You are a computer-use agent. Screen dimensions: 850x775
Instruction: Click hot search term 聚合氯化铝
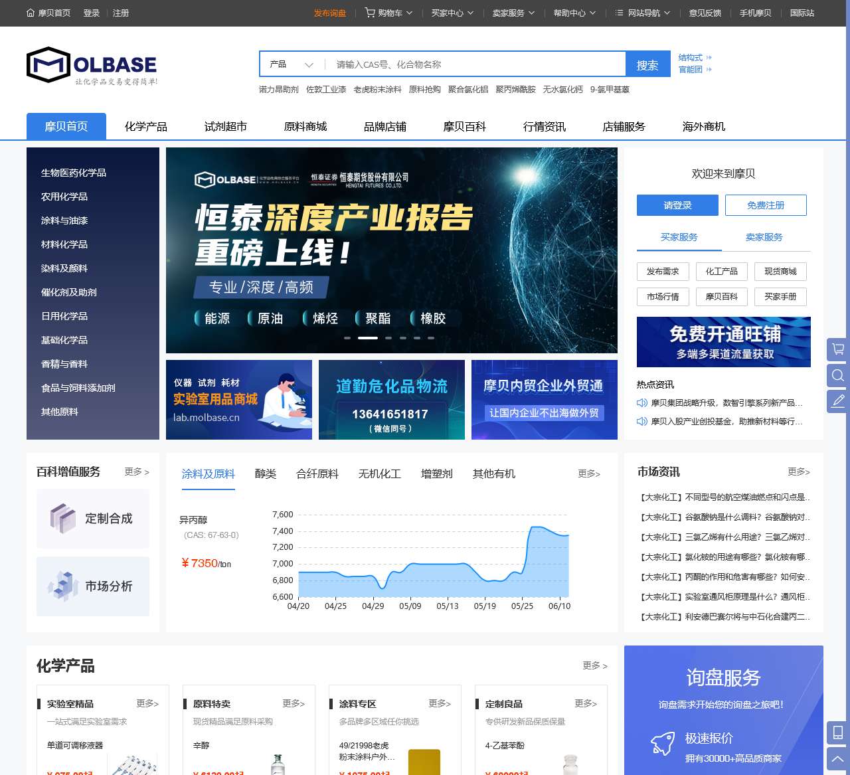[x=468, y=89]
